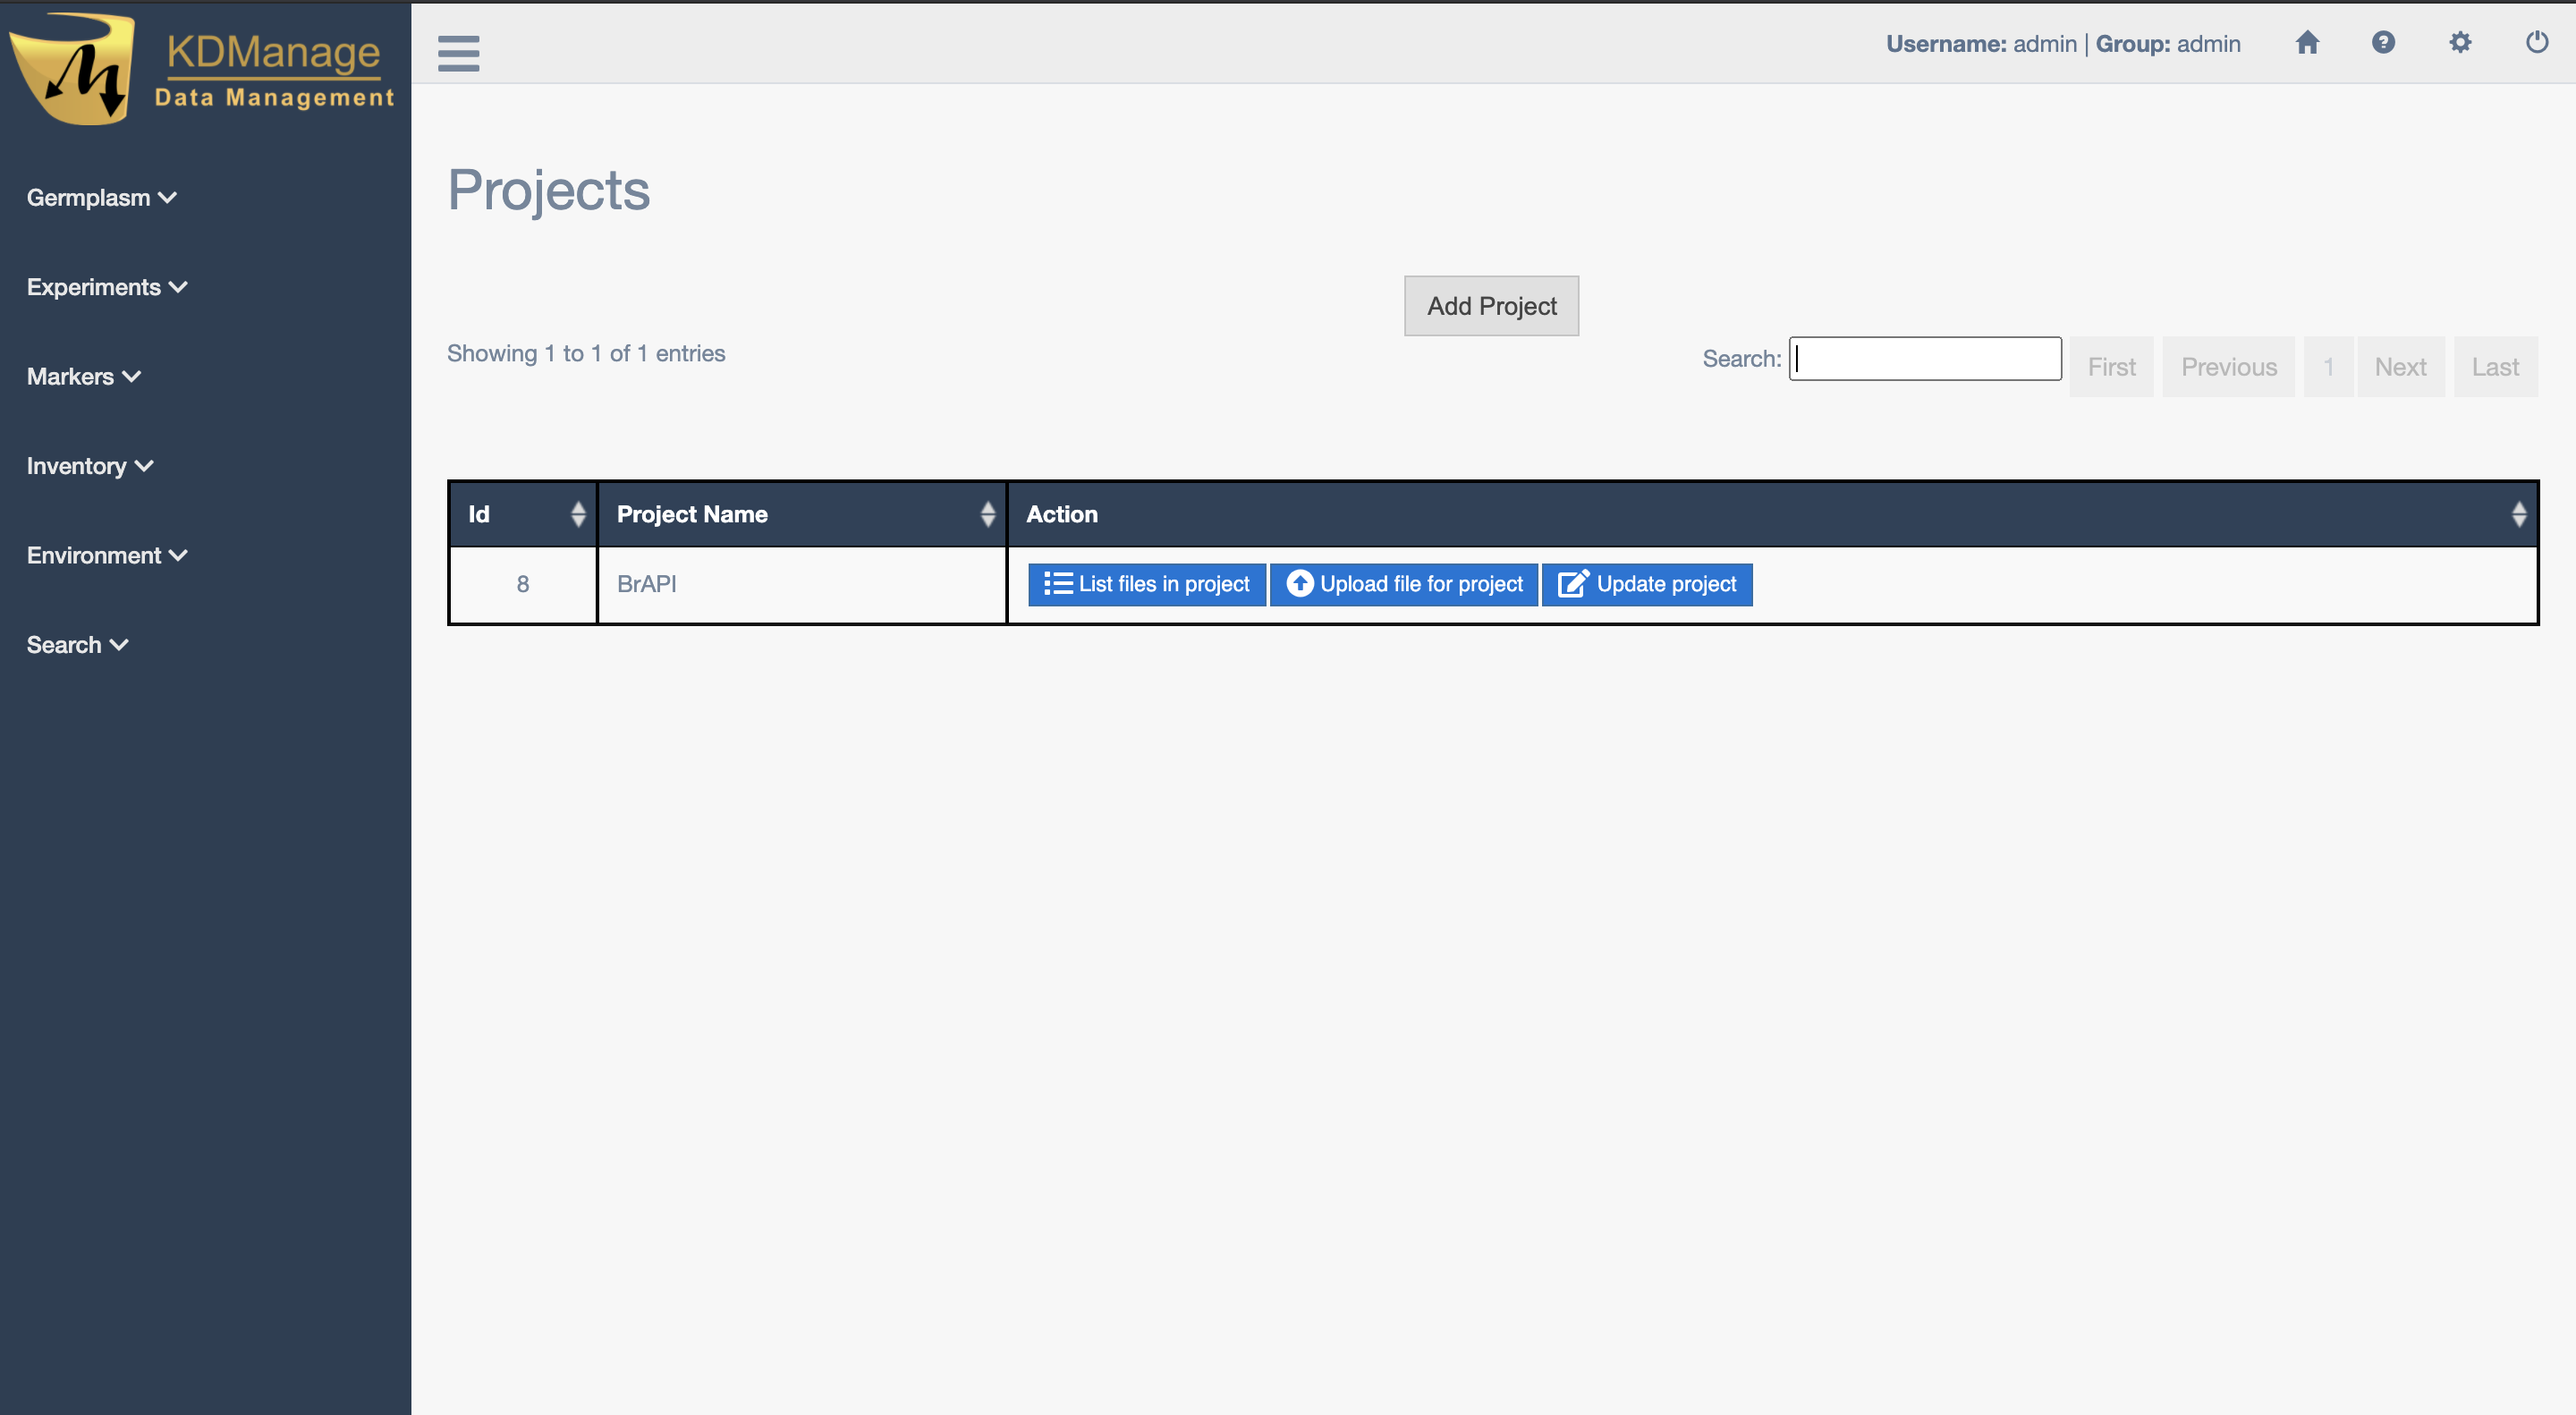2576x1415 pixels.
Task: Sort by Project Name column arrows
Action: pyautogui.click(x=987, y=514)
